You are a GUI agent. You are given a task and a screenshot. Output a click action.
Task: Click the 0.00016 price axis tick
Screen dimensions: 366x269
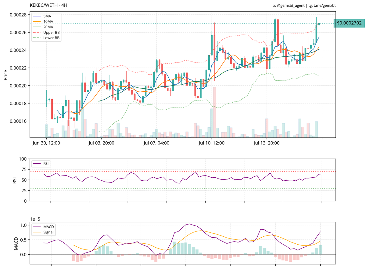(19, 121)
